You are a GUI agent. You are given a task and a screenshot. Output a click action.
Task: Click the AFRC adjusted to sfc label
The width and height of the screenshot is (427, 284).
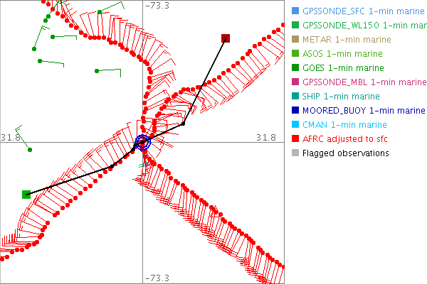[x=347, y=138]
